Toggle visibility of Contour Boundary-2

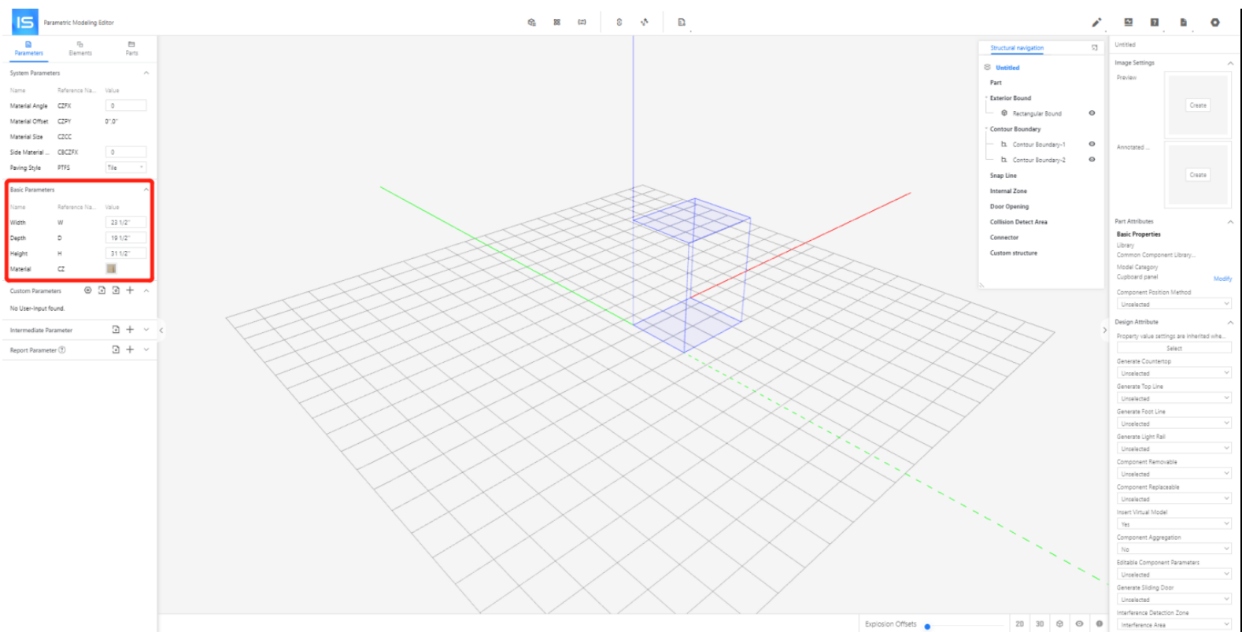1092,160
